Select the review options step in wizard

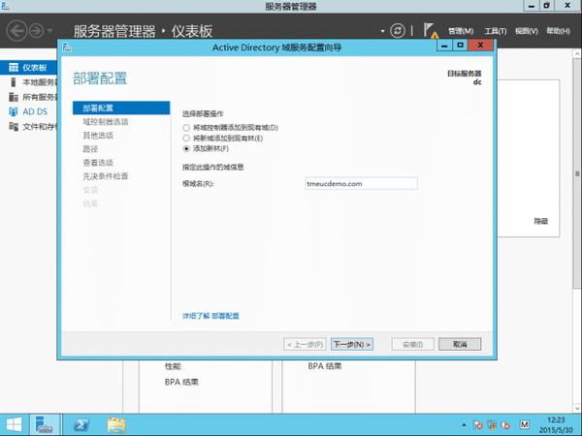pyautogui.click(x=98, y=163)
